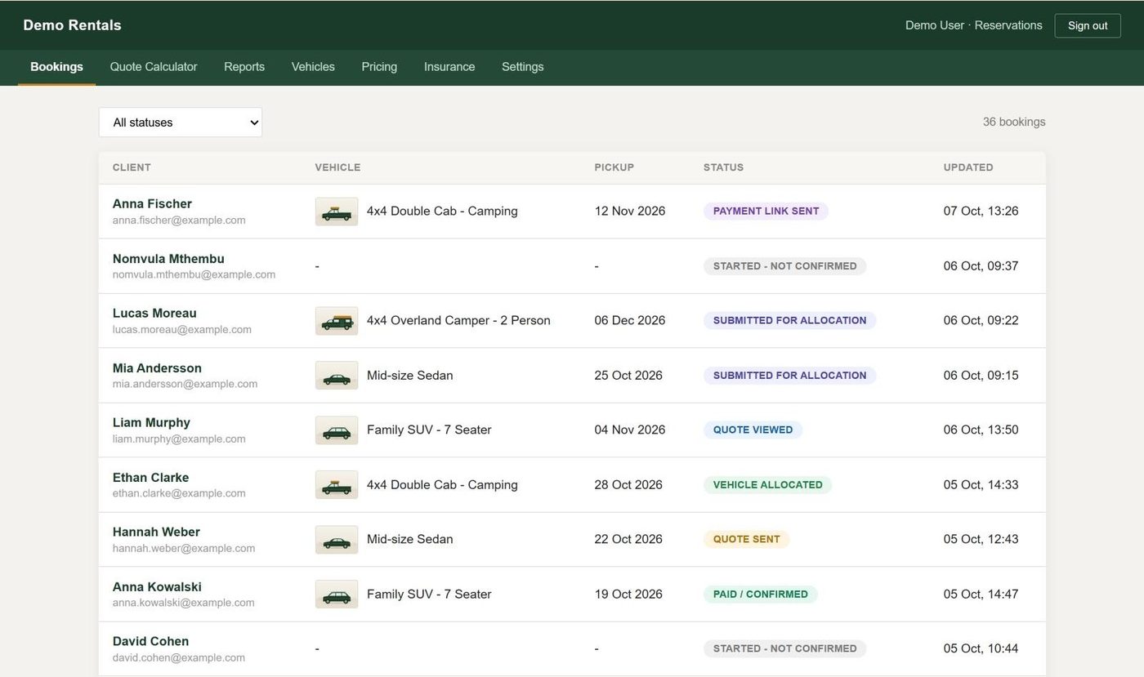This screenshot has height=677, width=1144.
Task: Click pickup date 04 Nov 2026
Action: (630, 430)
